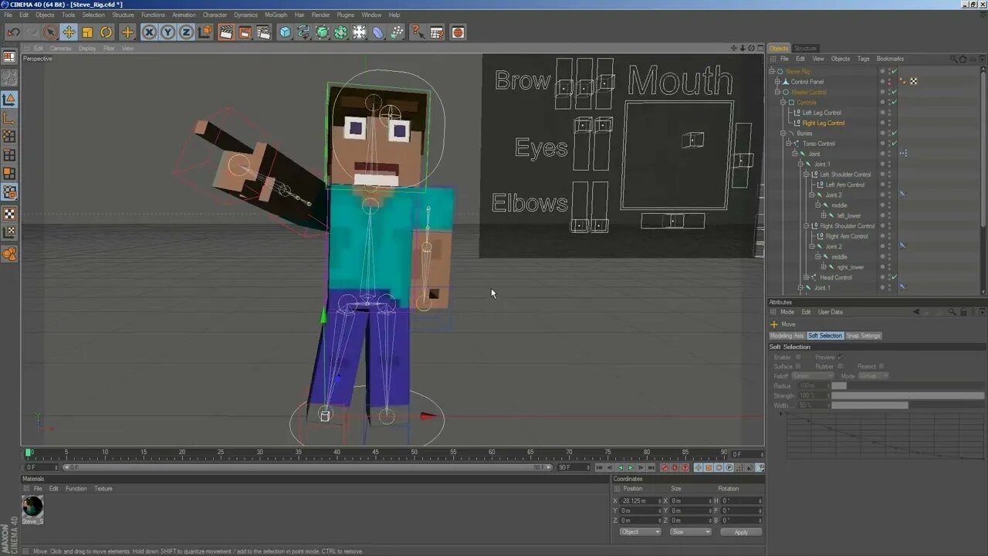Open the Soft Selection tab
This screenshot has height=556, width=988.
tap(825, 336)
